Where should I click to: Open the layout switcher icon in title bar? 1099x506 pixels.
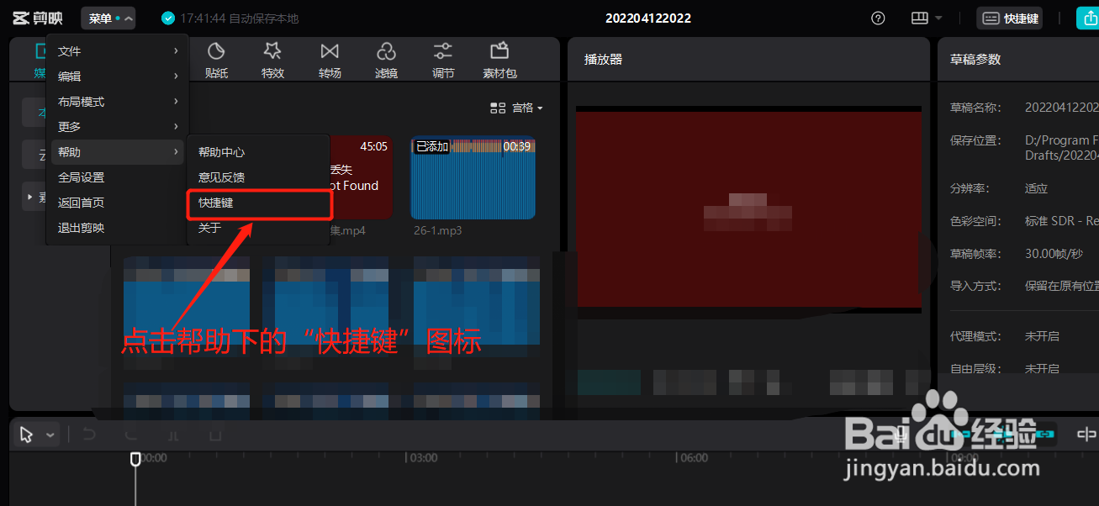point(919,18)
